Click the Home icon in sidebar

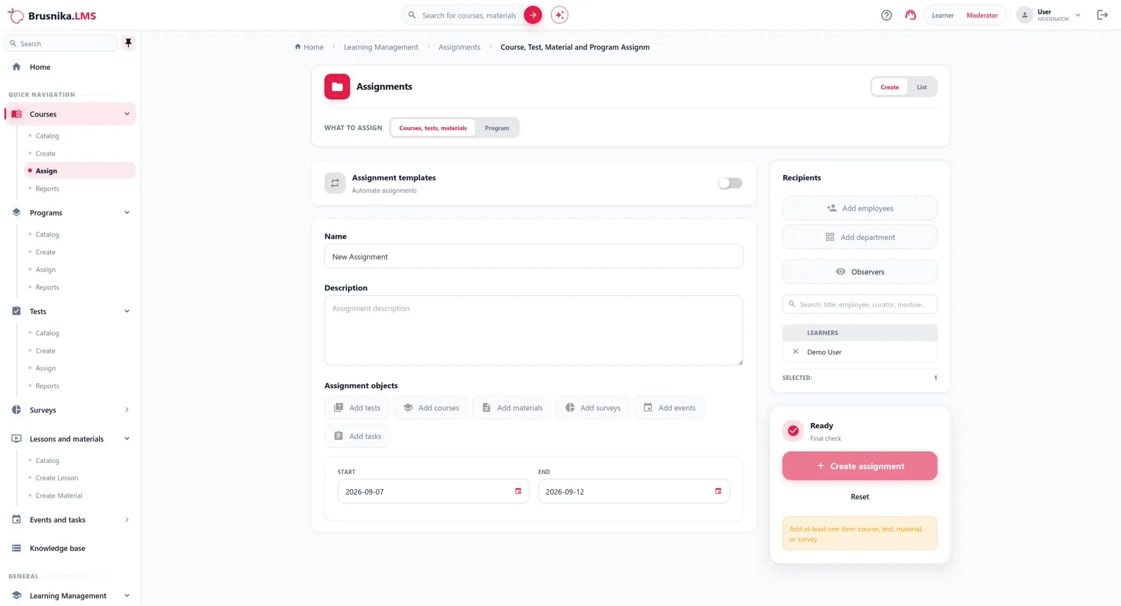click(x=16, y=67)
